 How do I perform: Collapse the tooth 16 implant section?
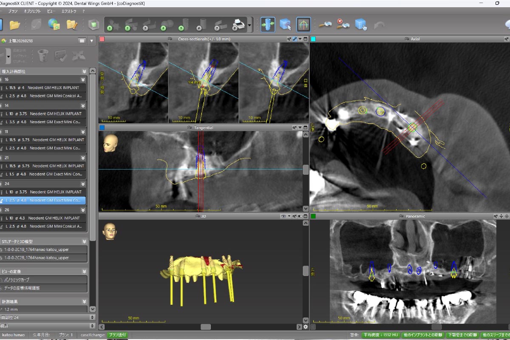tap(84, 79)
